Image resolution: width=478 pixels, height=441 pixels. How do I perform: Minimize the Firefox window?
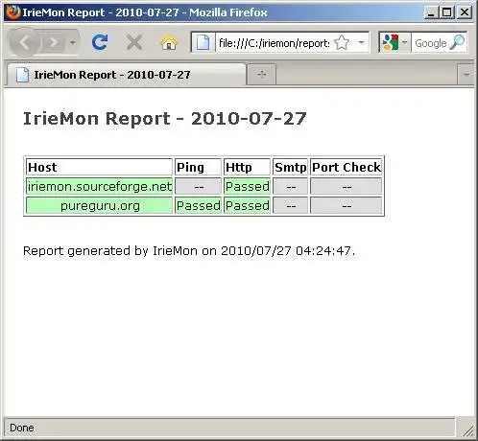(x=431, y=12)
